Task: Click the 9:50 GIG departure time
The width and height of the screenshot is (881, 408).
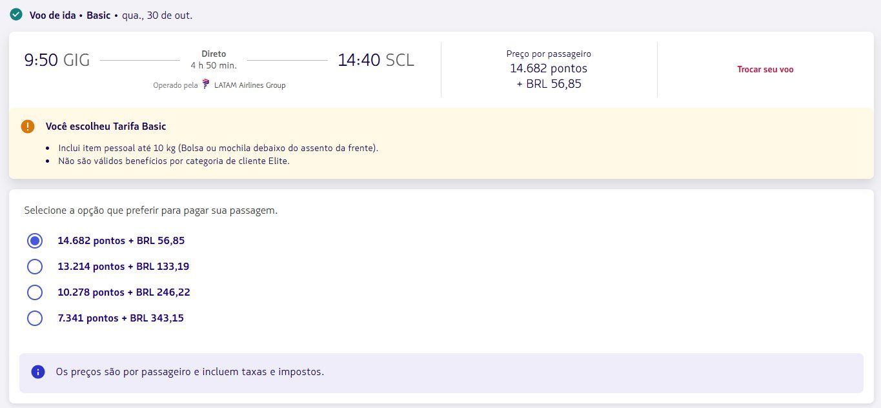Action: pyautogui.click(x=57, y=61)
